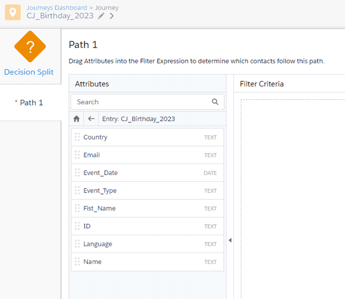Expand the chevron next to CJ_Birthday_2023
Screen dimensions: 345x299
tap(112, 16)
